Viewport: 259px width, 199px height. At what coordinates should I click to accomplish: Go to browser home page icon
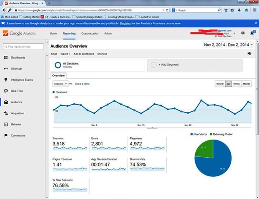[x=246, y=10]
